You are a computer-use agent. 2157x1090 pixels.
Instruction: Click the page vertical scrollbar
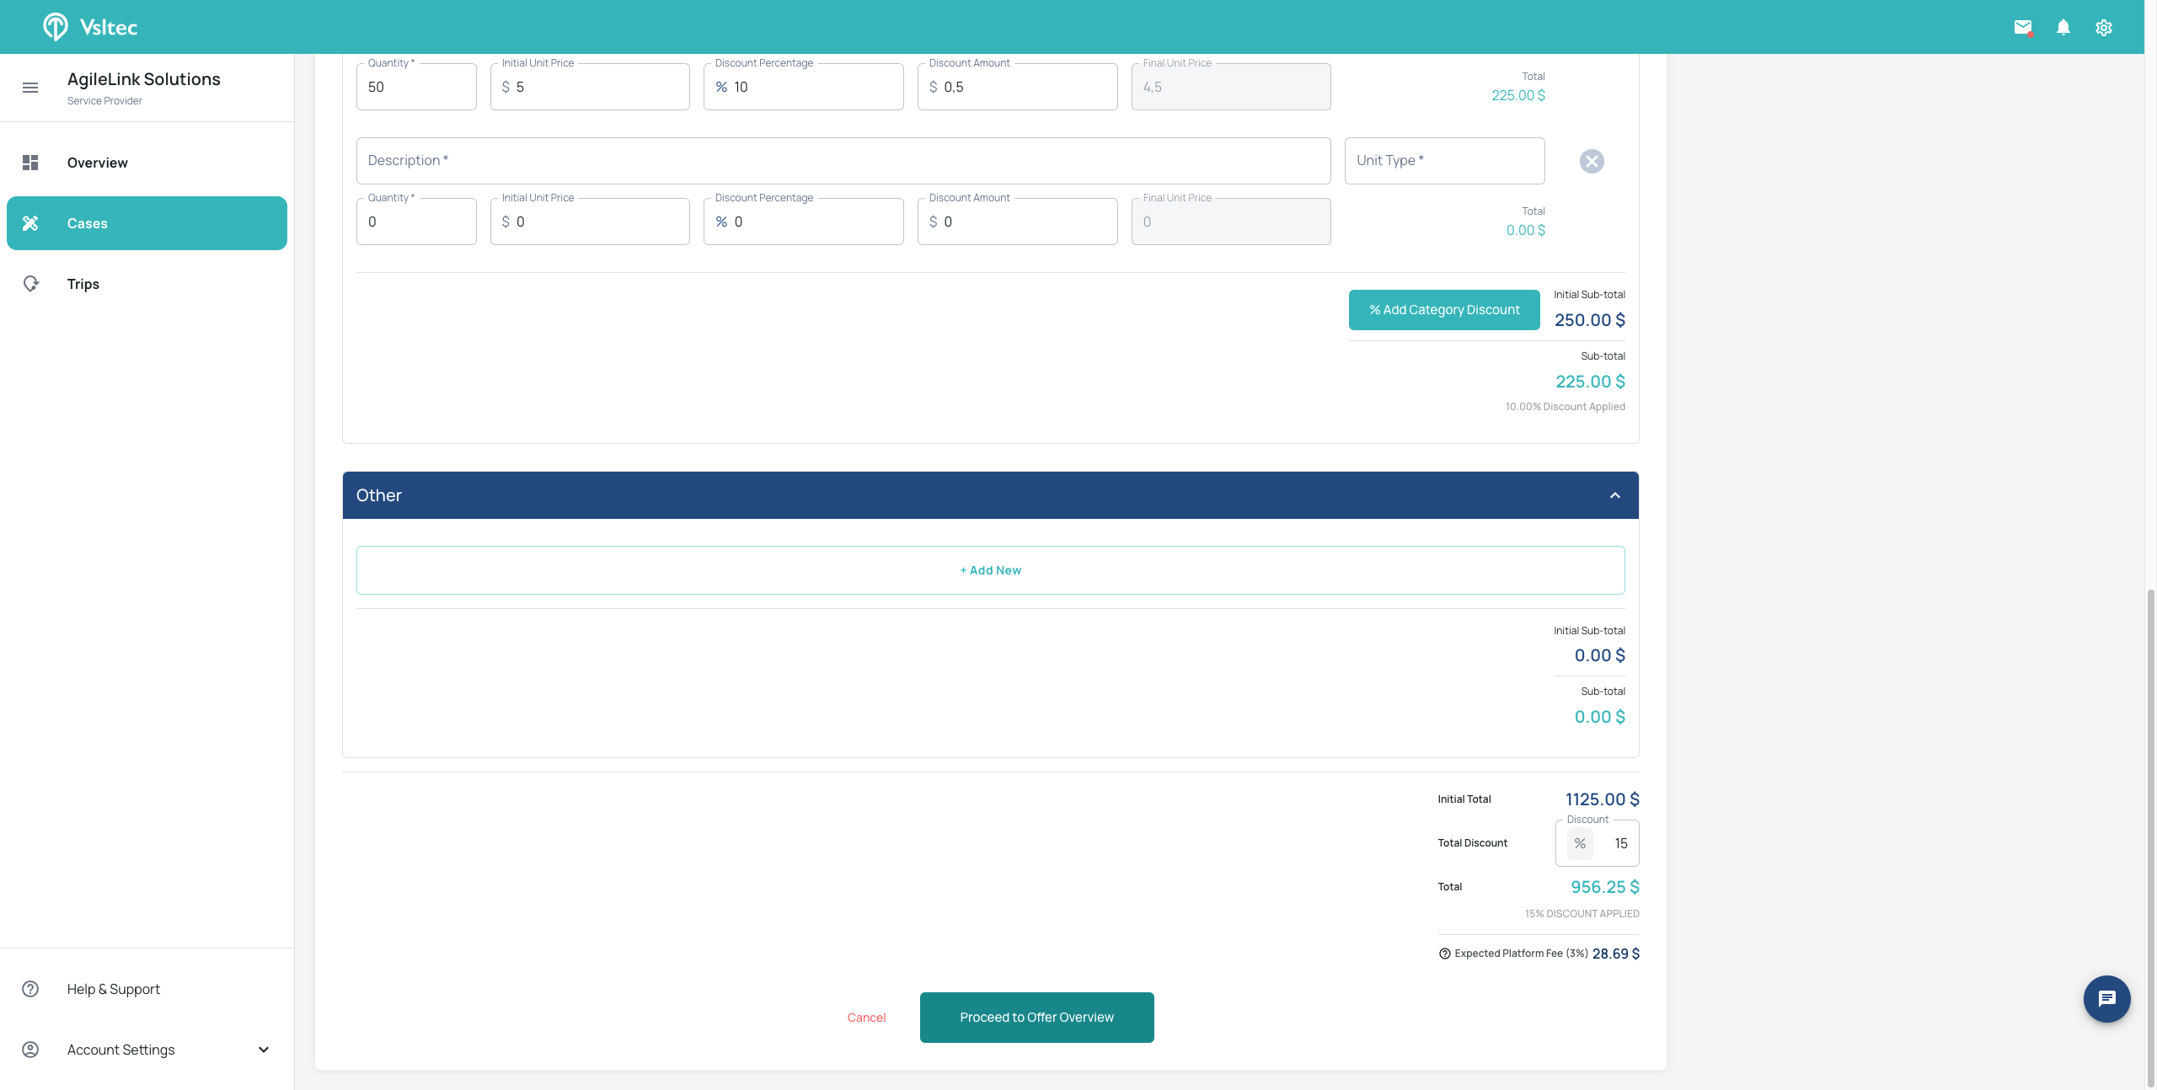(2150, 838)
